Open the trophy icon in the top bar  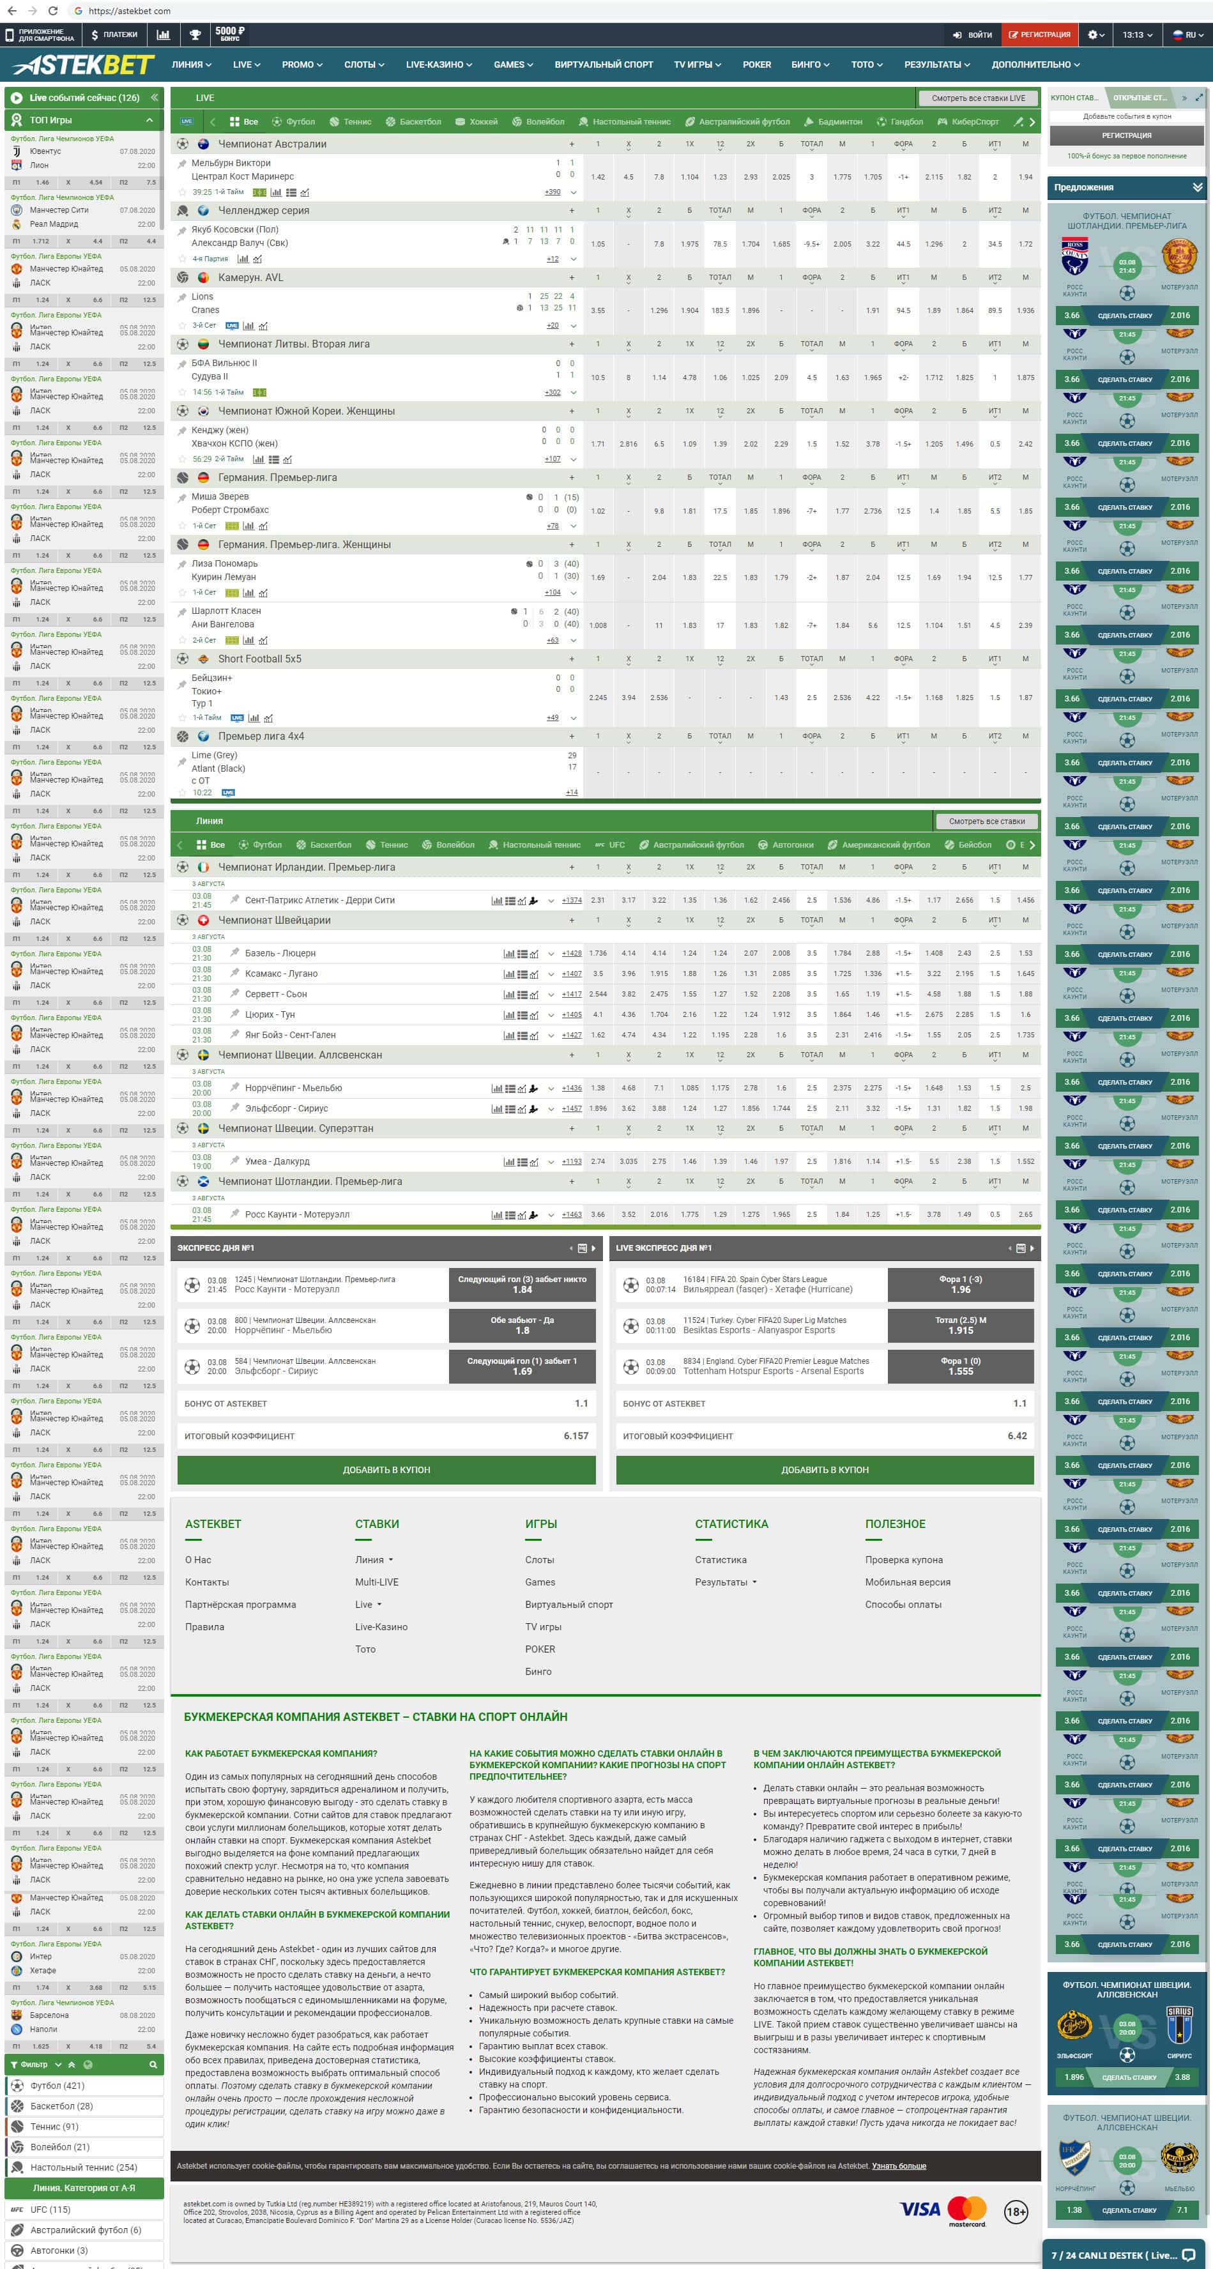pyautogui.click(x=195, y=34)
